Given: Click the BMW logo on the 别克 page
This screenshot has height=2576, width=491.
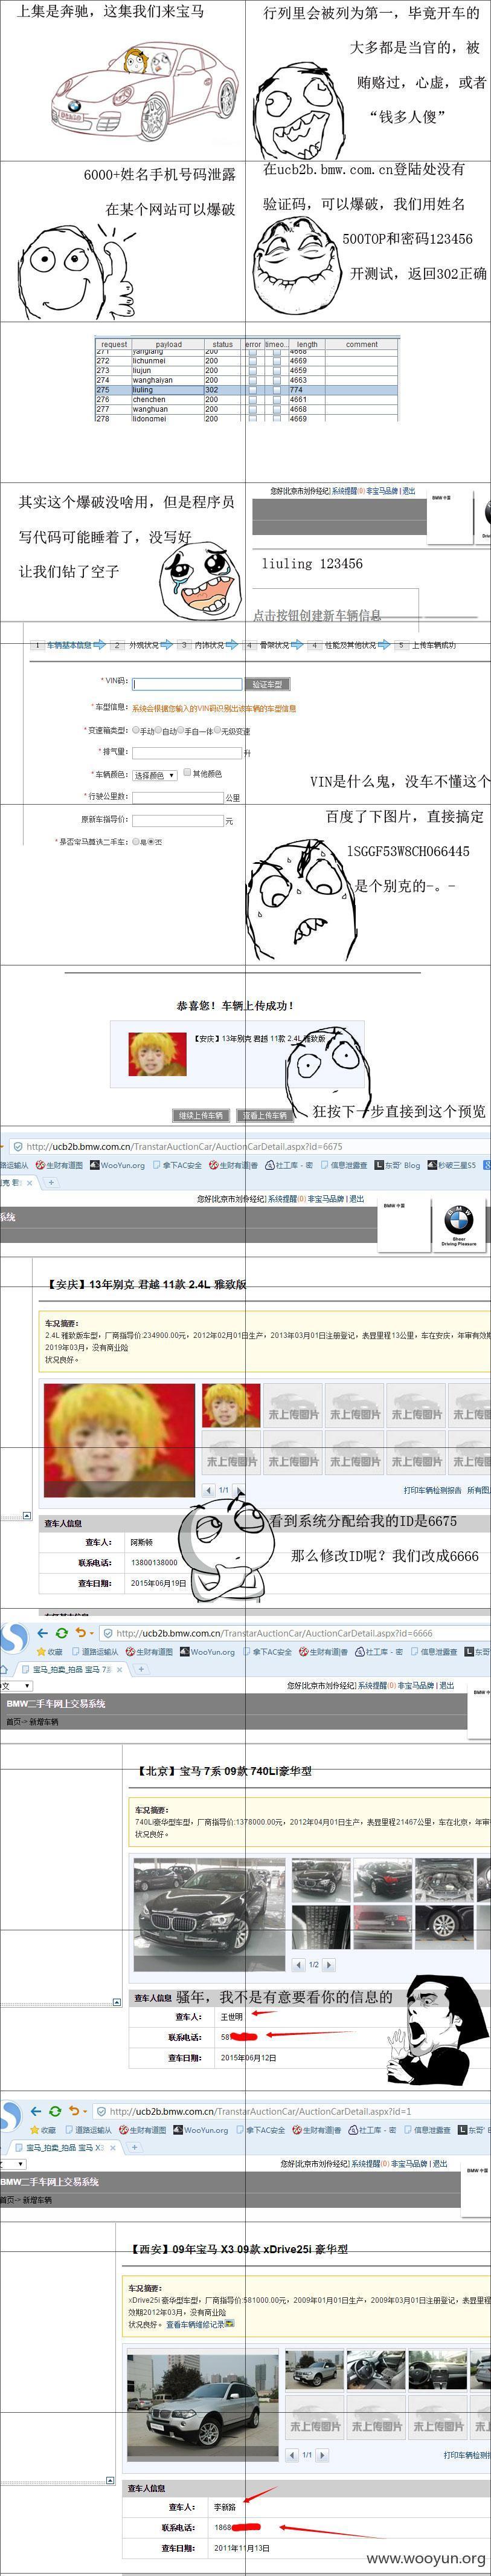Looking at the screenshot, I should coord(458,1220).
